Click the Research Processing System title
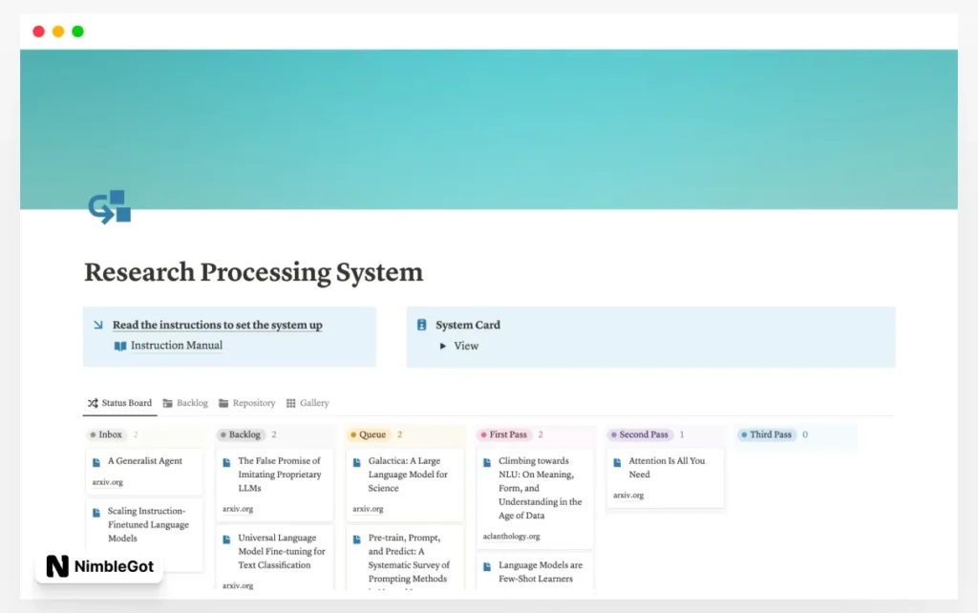 (254, 272)
